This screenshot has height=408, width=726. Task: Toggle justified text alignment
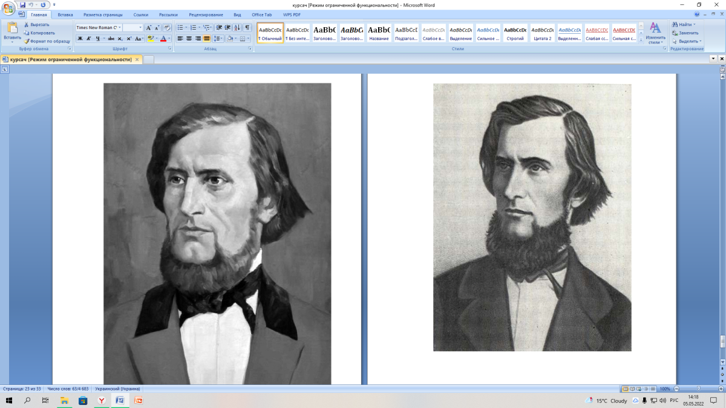click(x=206, y=39)
